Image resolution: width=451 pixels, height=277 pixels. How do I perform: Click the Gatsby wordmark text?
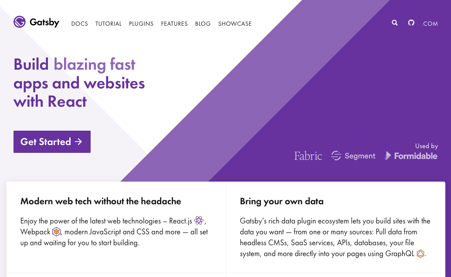[x=44, y=22]
